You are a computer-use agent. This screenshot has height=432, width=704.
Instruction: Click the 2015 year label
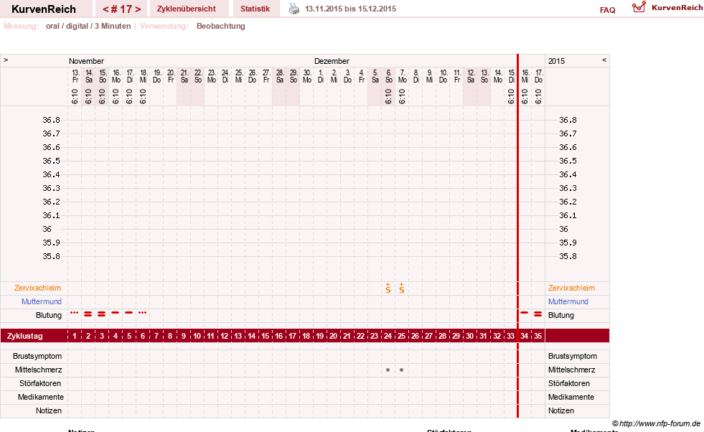click(556, 61)
